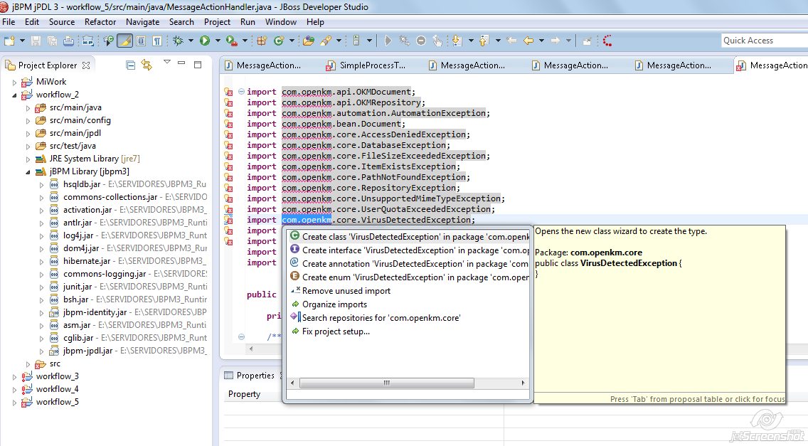Click the Print icon in toolbar

68,41
